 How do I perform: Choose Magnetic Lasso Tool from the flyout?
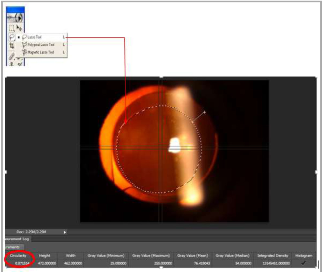click(41, 52)
